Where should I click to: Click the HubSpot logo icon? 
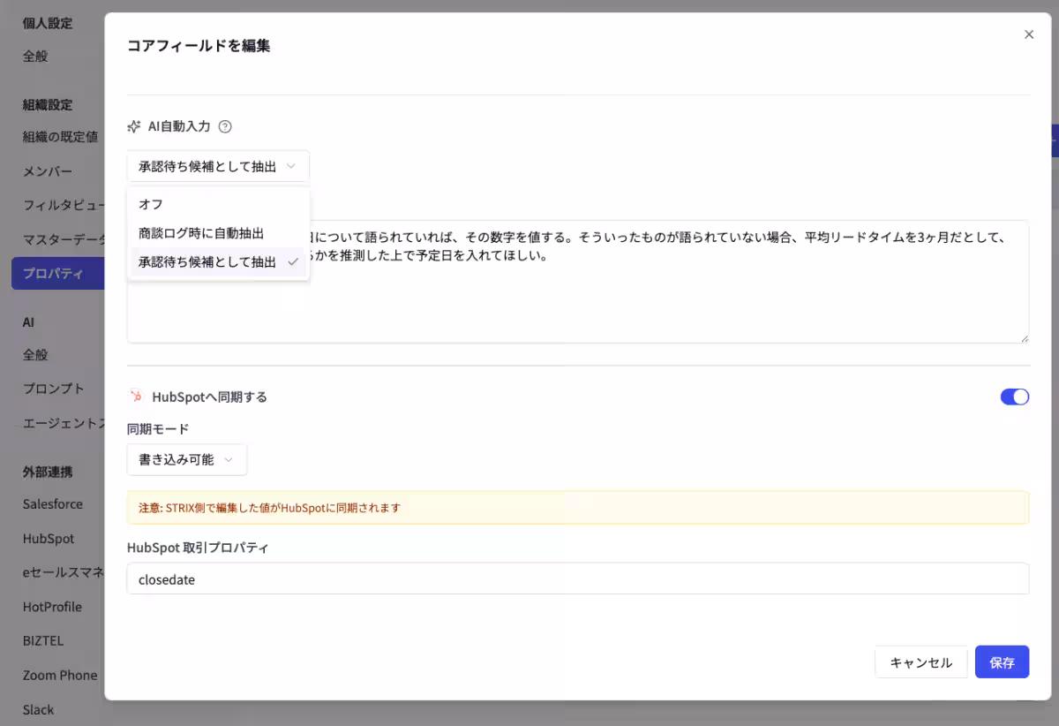pyautogui.click(x=136, y=397)
